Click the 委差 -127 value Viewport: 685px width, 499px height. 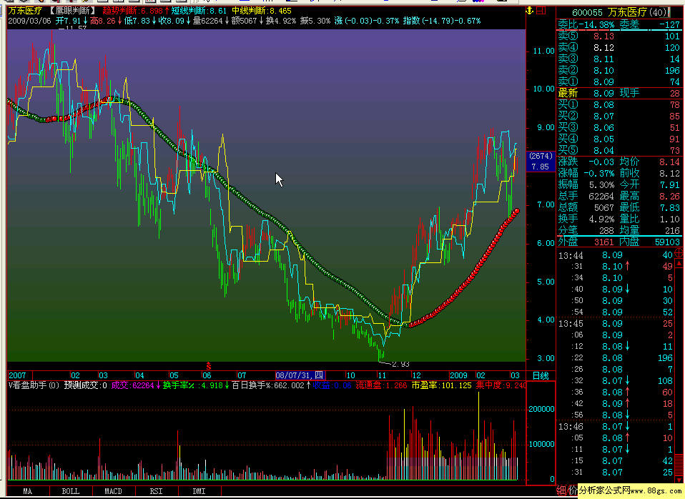(x=650, y=25)
